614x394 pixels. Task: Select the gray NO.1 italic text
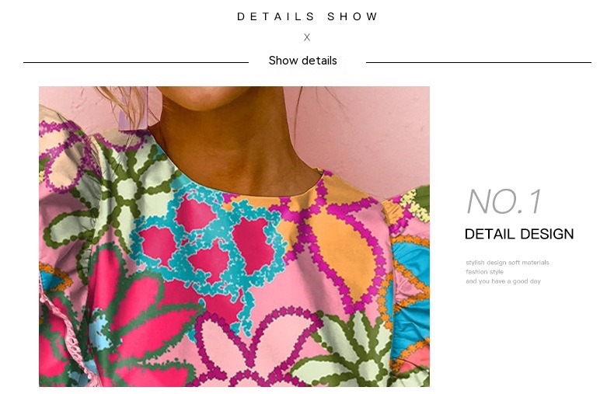tap(504, 201)
